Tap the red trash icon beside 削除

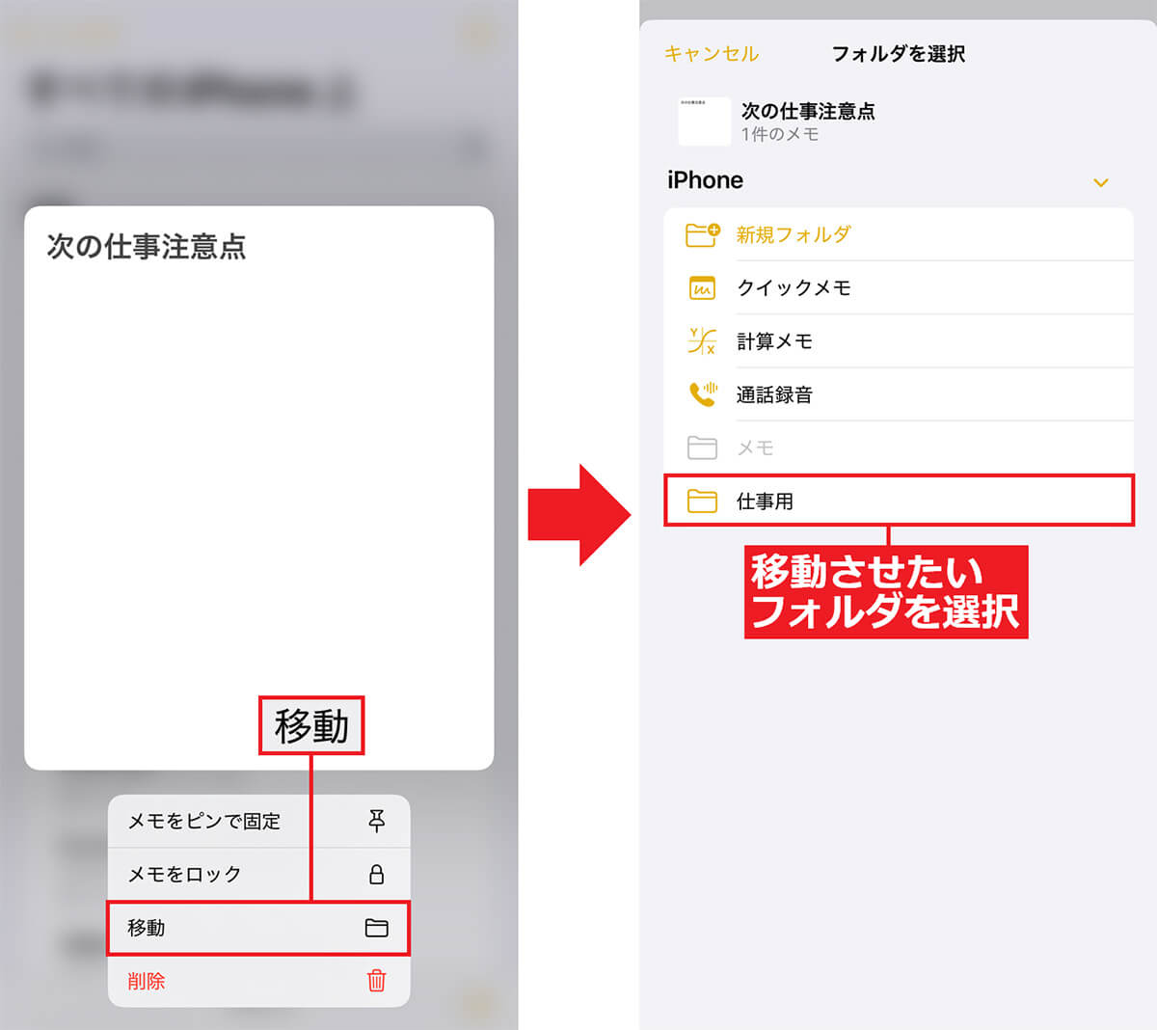376,981
